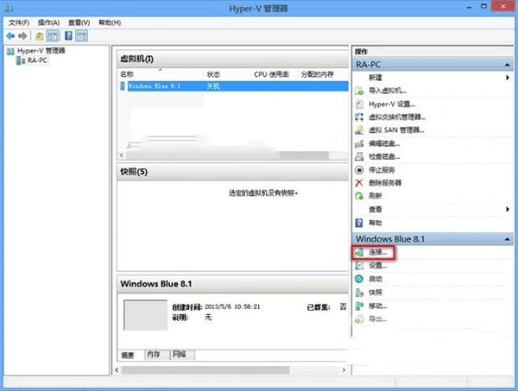Open the 文件(F) menu
This screenshot has height=391, width=518.
[19, 22]
